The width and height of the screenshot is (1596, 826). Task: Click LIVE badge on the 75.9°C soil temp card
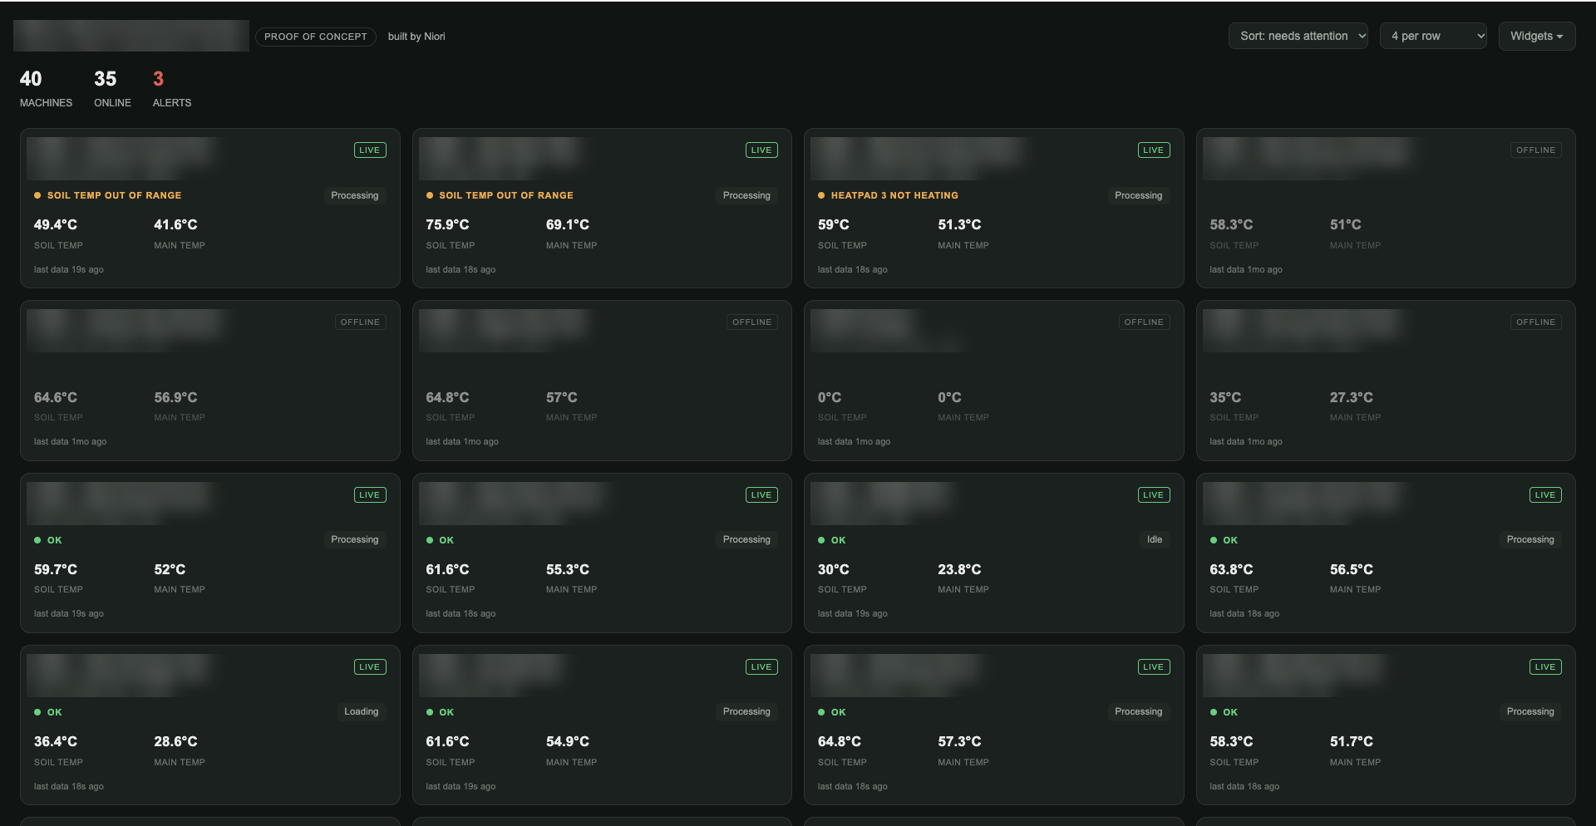[761, 150]
